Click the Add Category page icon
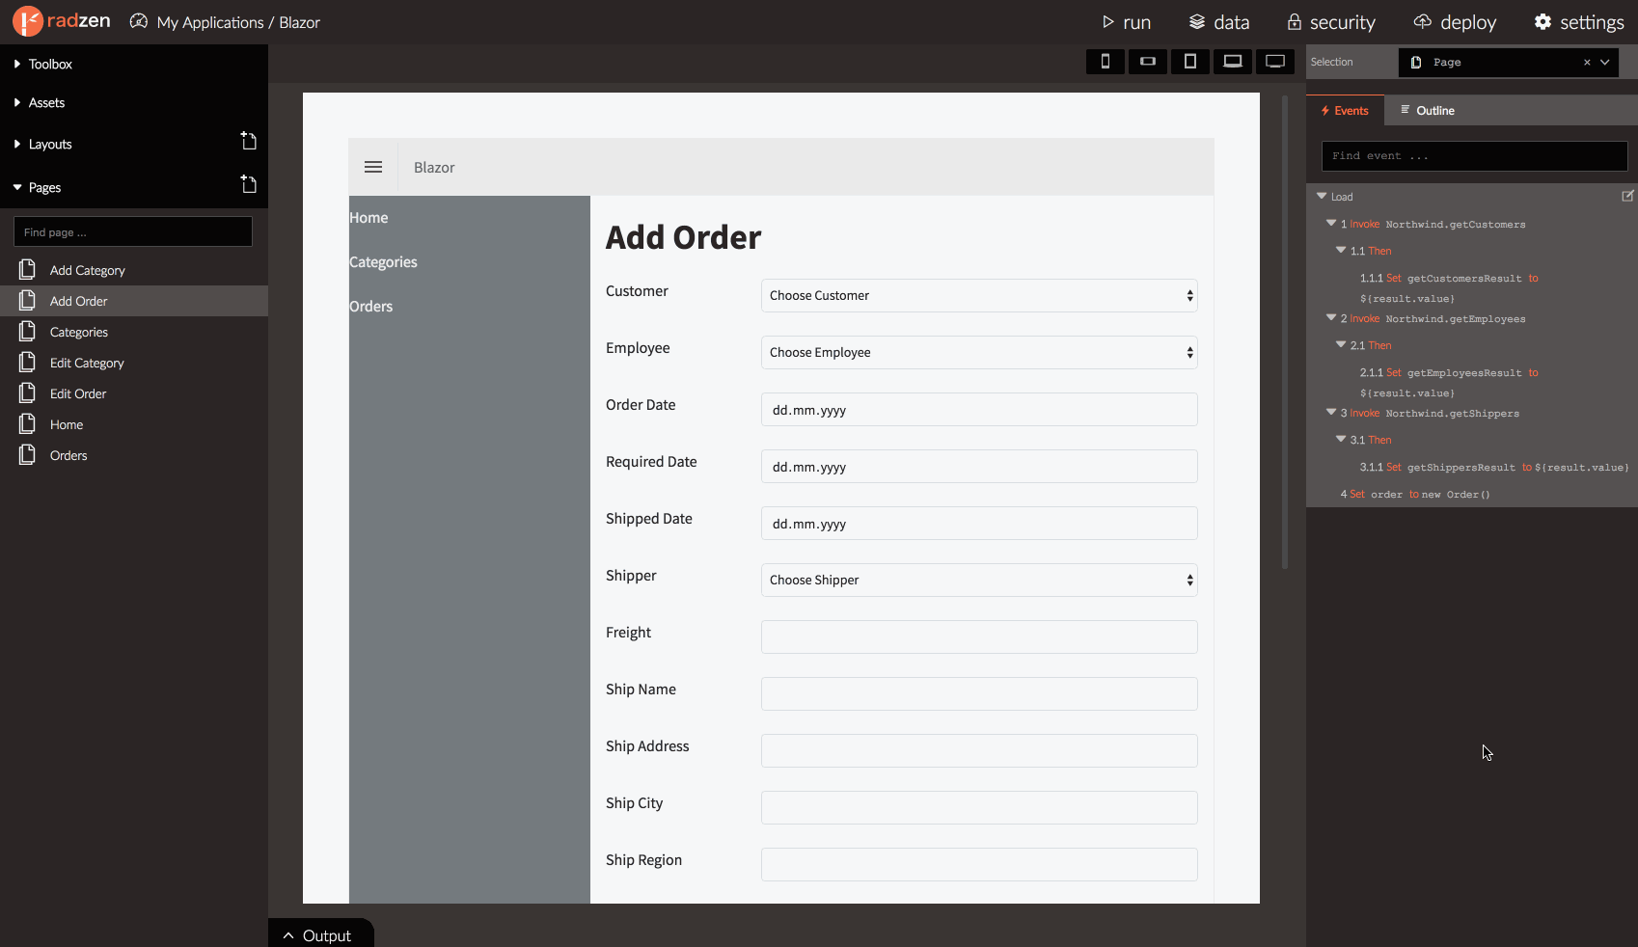The height and width of the screenshot is (947, 1638). [28, 270]
